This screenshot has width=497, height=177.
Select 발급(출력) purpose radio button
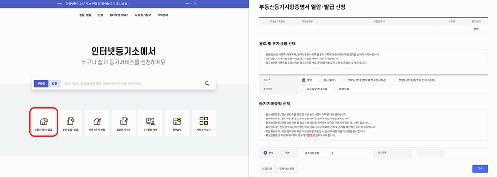pos(321,80)
